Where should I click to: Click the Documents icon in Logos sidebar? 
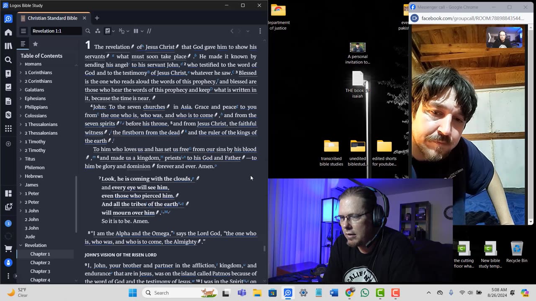pos(8,101)
